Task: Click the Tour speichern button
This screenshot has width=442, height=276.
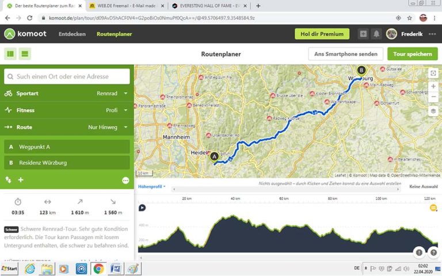Action: 413,54
